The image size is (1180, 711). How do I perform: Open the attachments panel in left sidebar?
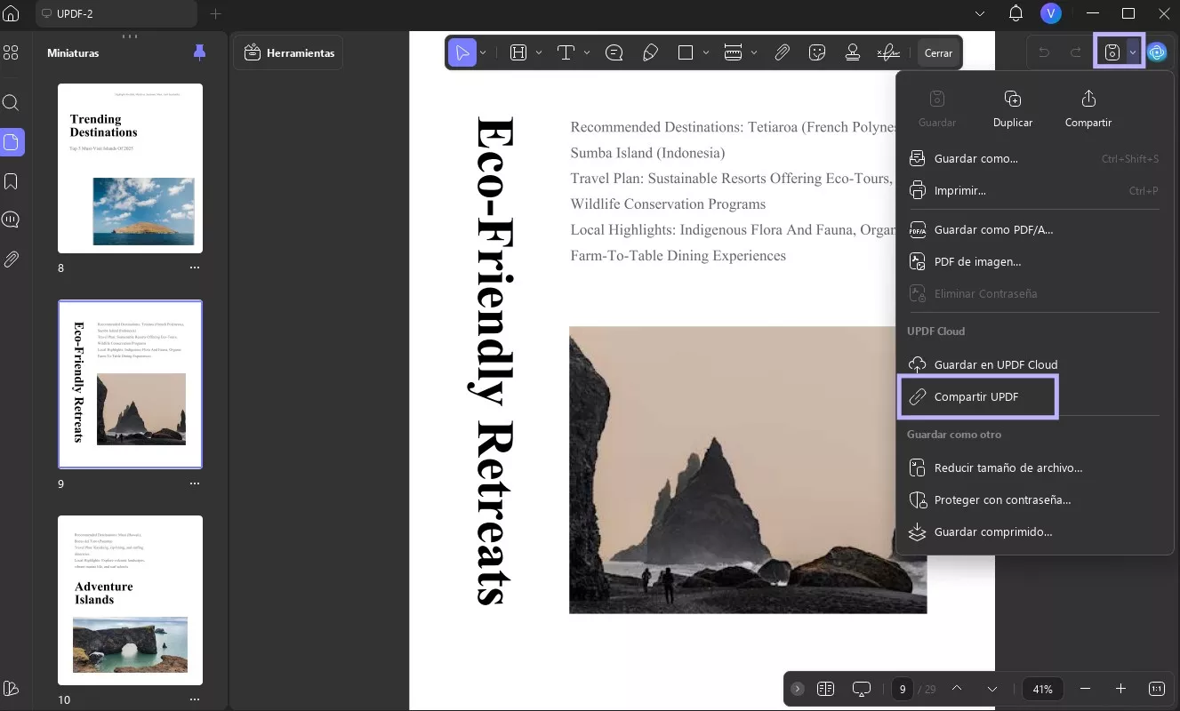click(11, 260)
